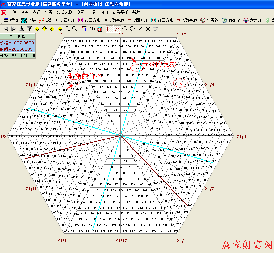274x253 pixels.
Task: Open the 公式选股 menu
Action: pos(64,12)
